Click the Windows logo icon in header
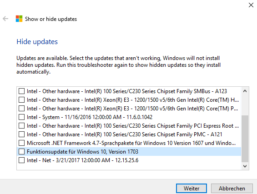This screenshot has height=194, width=257. coord(19,19)
